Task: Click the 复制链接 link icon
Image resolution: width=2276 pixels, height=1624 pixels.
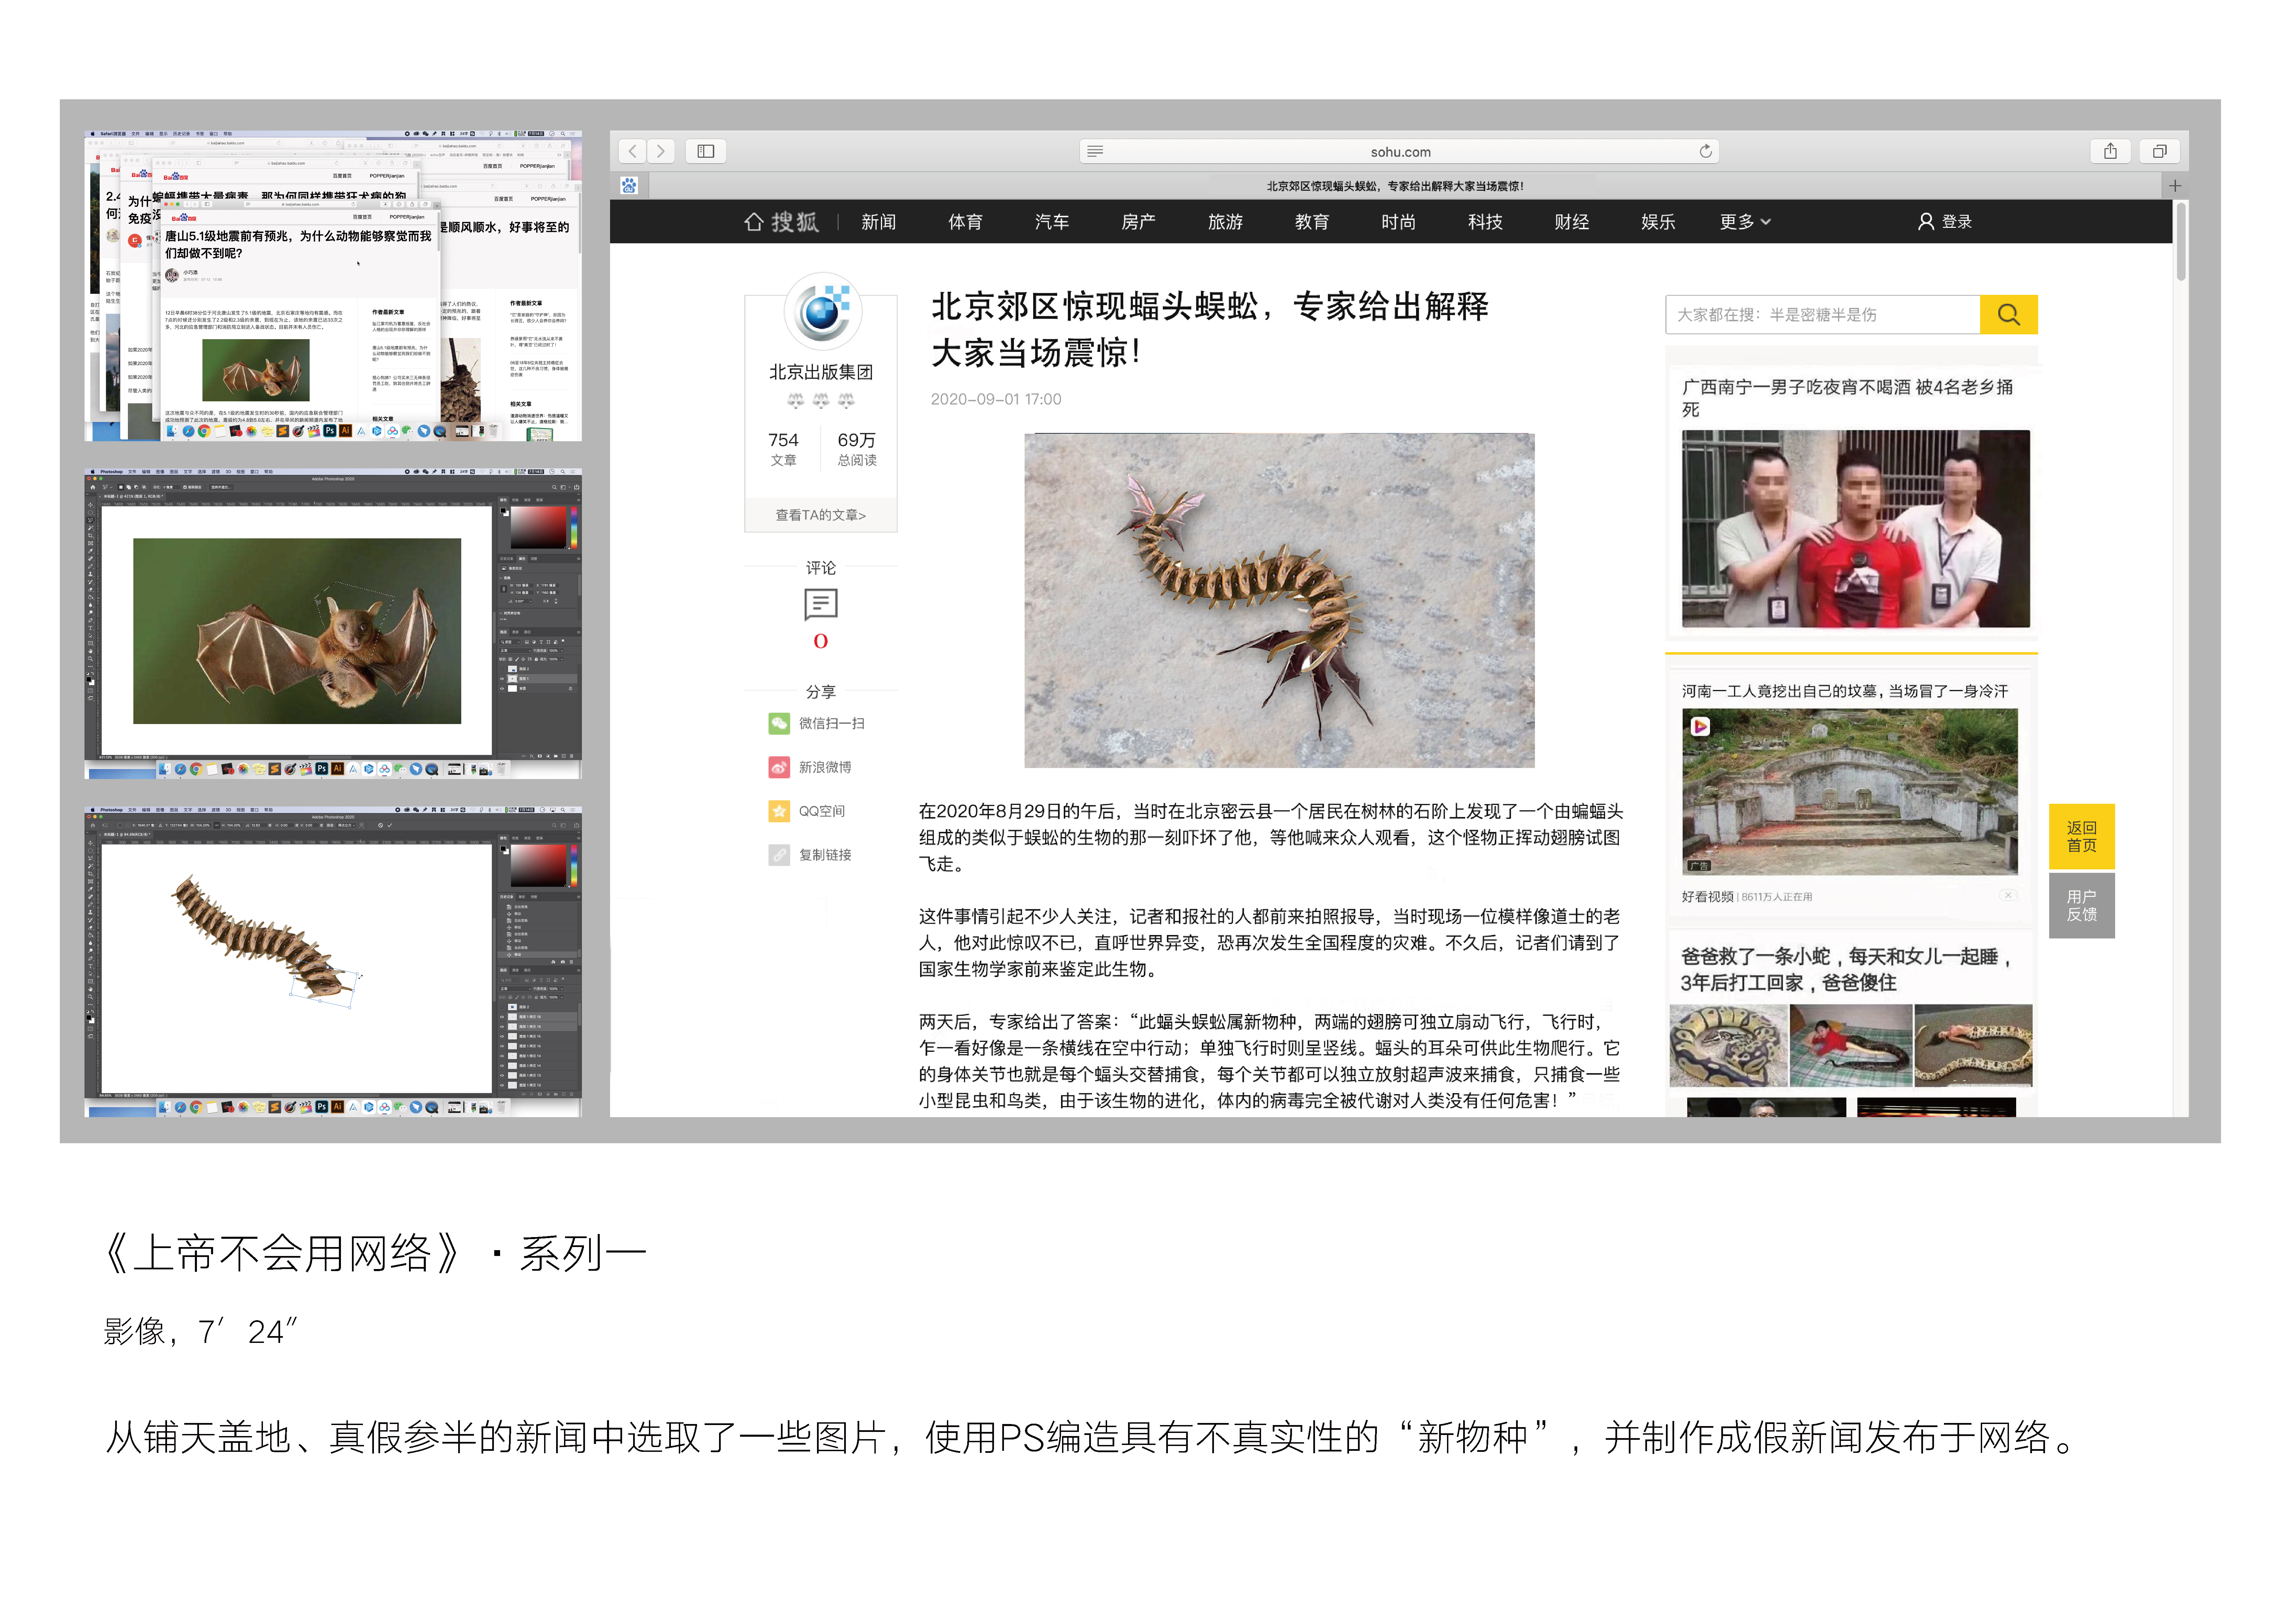Action: (x=779, y=855)
